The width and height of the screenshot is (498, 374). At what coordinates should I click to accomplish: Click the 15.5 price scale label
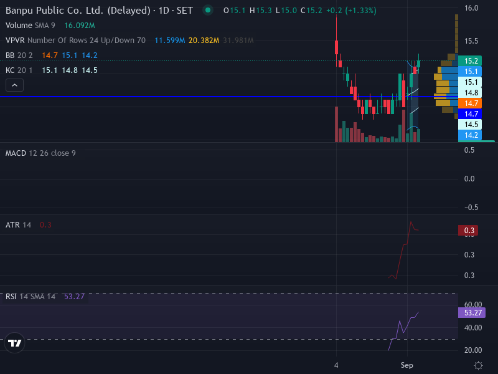[x=471, y=41]
